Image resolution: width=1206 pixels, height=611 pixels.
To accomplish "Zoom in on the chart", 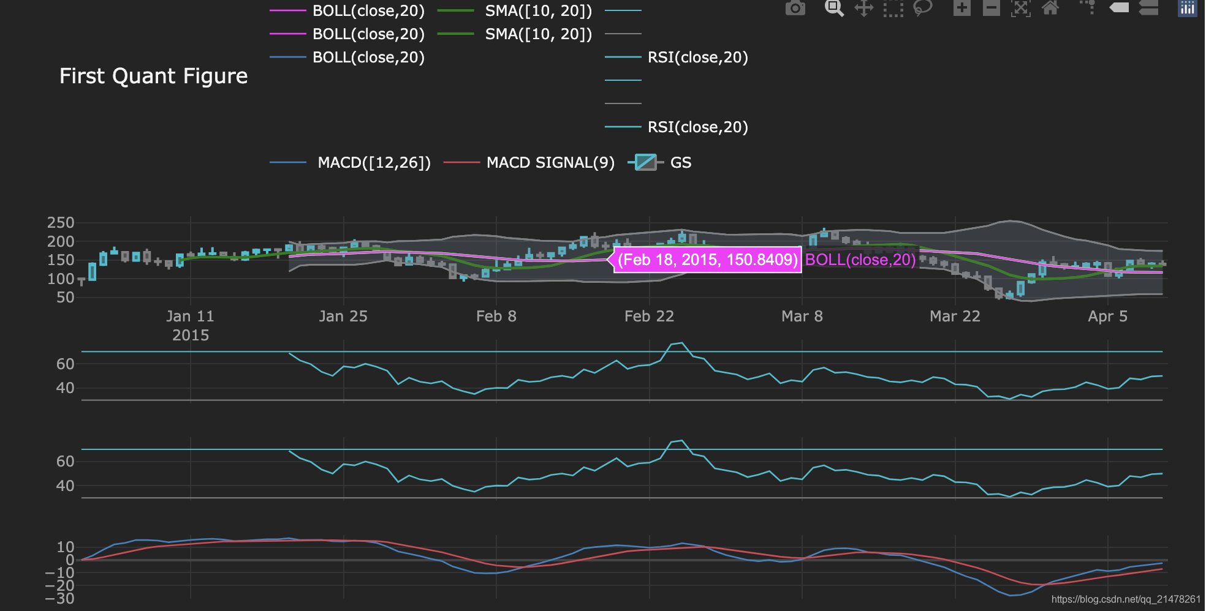I will 962,9.
